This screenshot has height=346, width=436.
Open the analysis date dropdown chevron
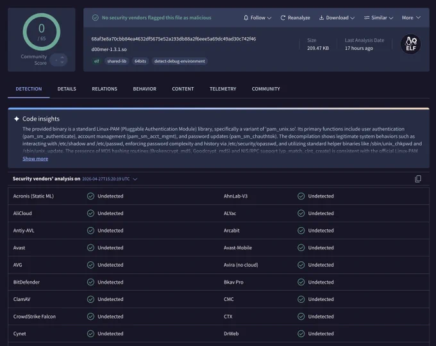tap(135, 179)
